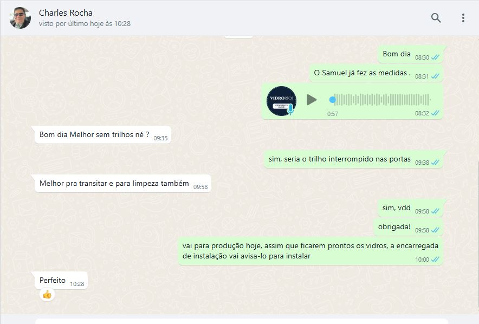Play the 0:57 voice message
Viewport: 479px width, 324px height.
click(312, 100)
